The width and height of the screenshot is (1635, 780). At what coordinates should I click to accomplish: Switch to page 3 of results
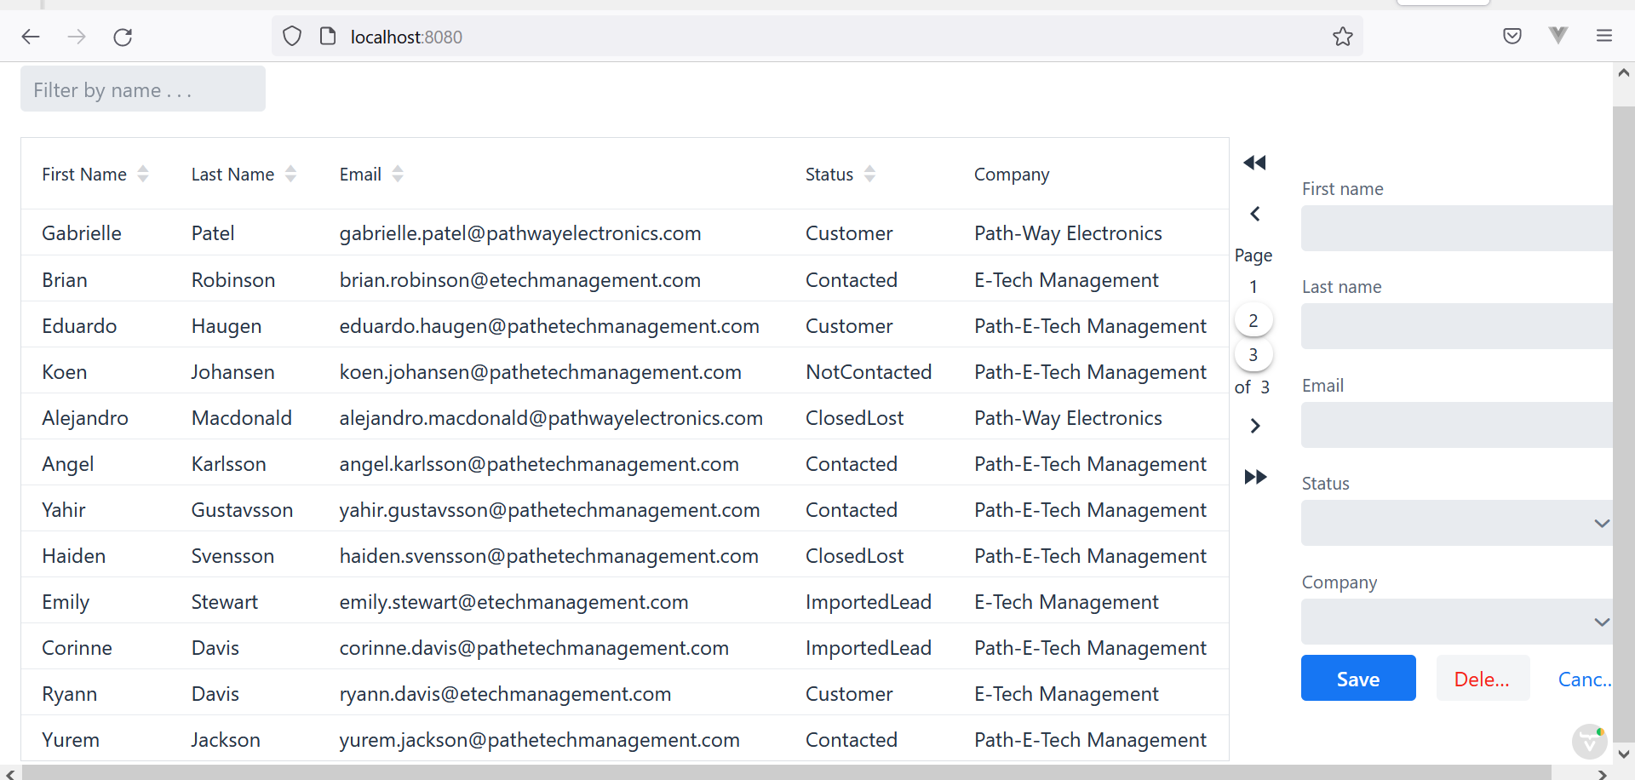(1253, 355)
